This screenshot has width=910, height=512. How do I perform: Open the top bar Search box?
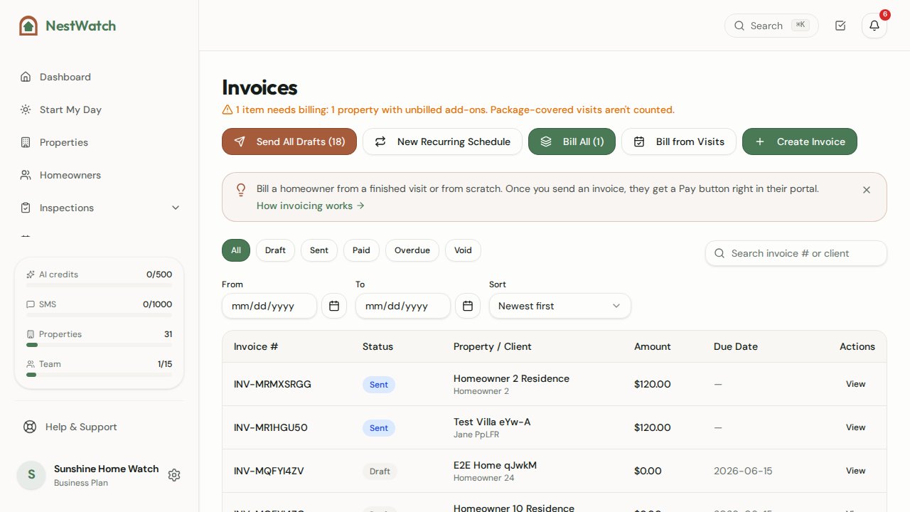click(771, 26)
